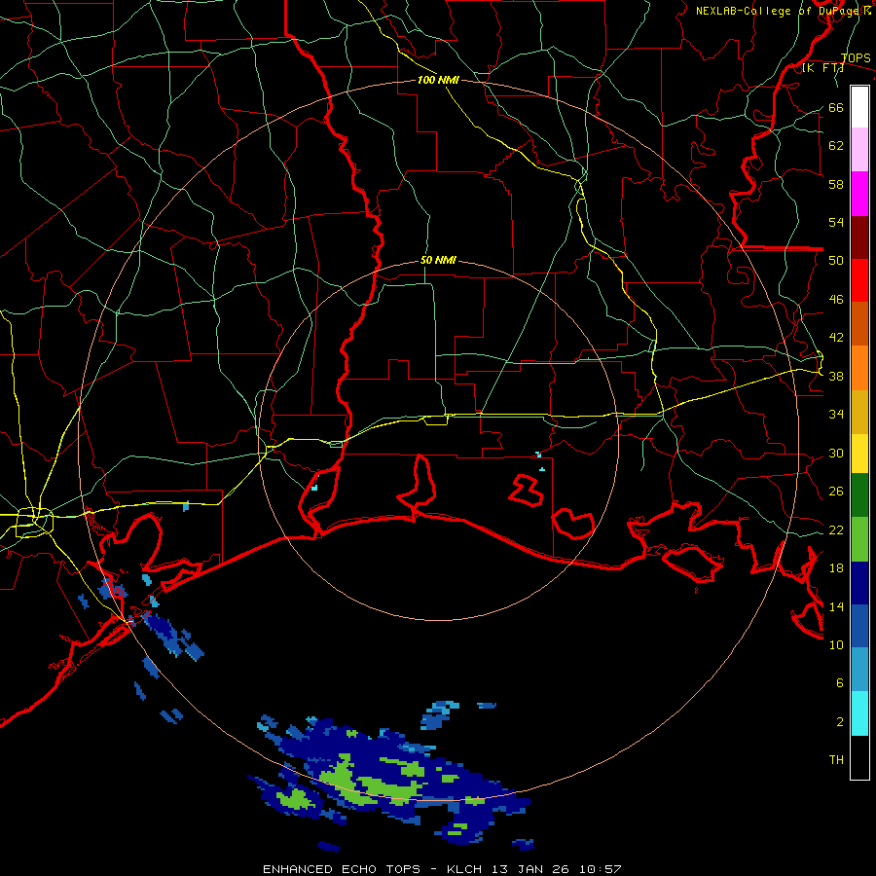The image size is (876, 876).
Task: Click the 50 NMI range ring label
Action: coord(438,260)
